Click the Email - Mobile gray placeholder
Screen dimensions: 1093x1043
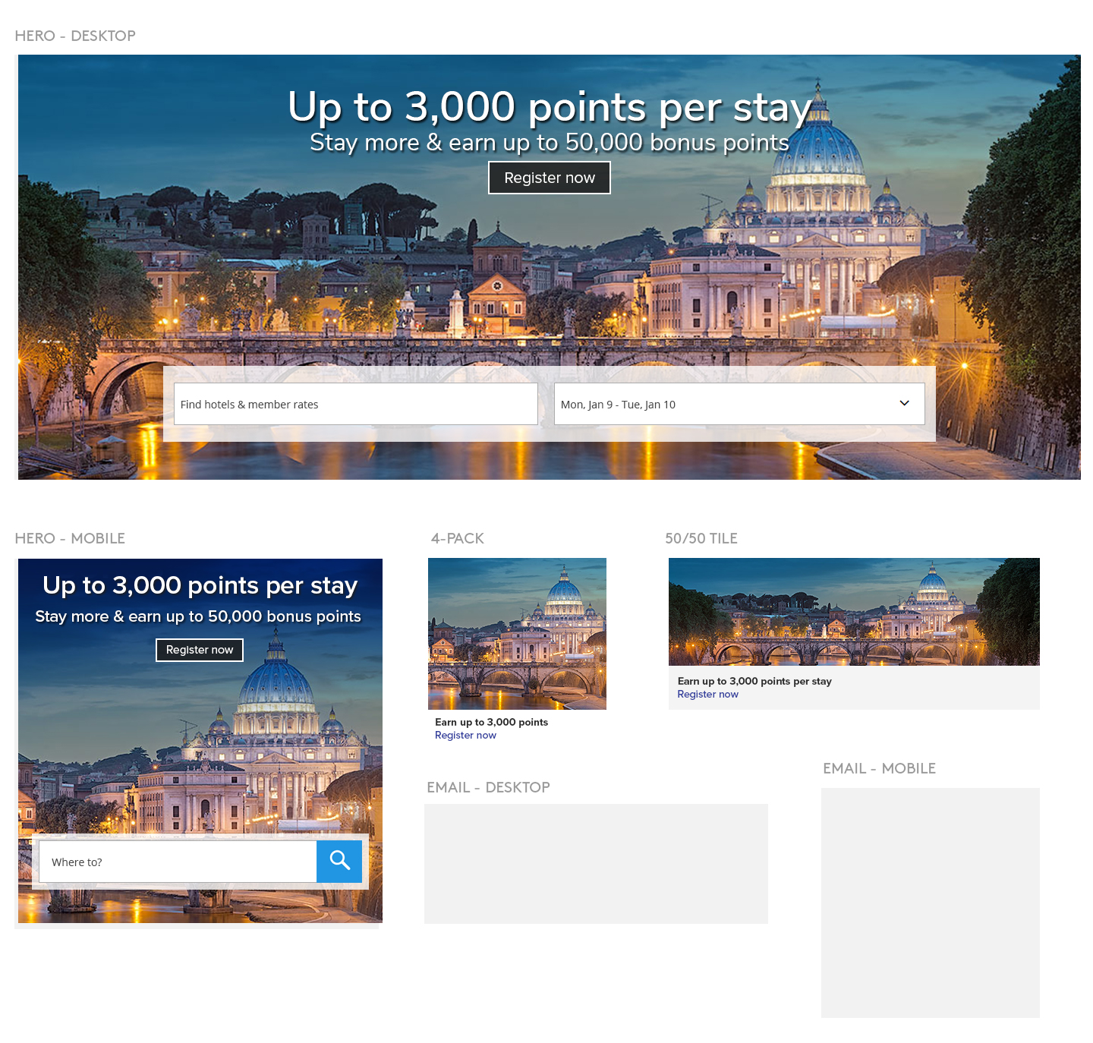coord(931,903)
